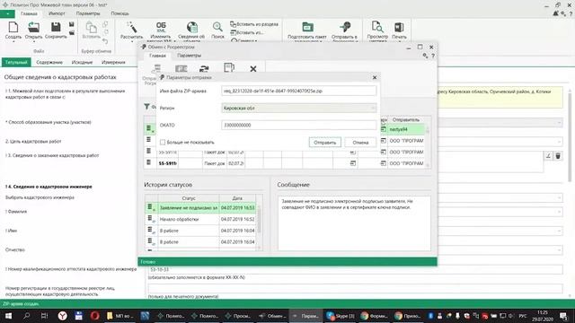The width and height of the screenshot is (575, 323).
Task: Click the Отправить в Росреестр icon
Action: (345, 28)
